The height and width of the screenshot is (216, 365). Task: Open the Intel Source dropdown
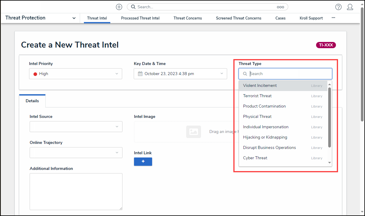[76, 126]
